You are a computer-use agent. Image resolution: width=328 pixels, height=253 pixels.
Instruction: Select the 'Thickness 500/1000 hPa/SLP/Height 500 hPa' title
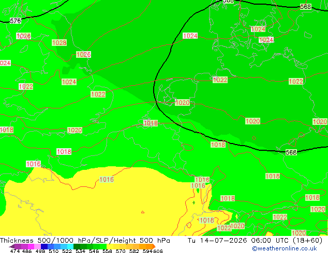(85, 241)
